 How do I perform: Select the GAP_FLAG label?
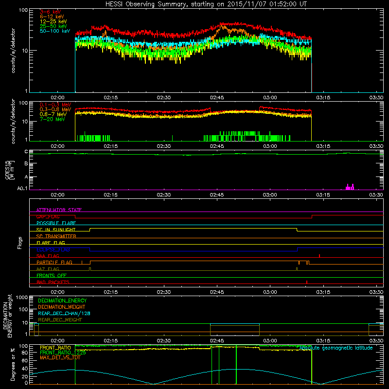tap(48, 216)
